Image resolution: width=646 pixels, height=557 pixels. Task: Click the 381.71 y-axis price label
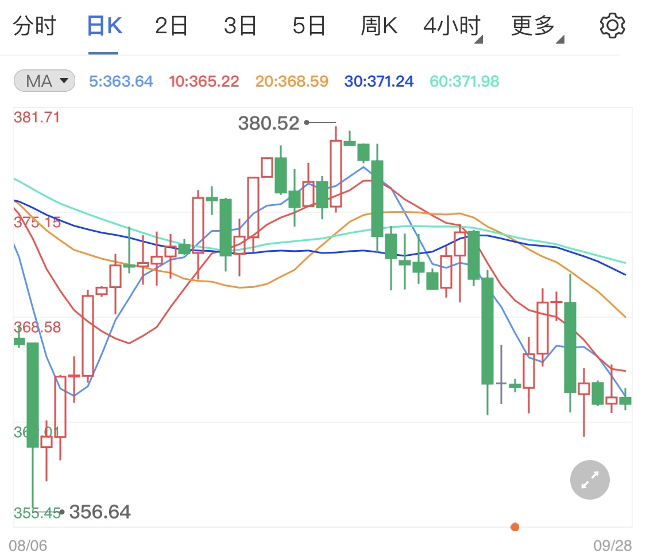tap(37, 118)
